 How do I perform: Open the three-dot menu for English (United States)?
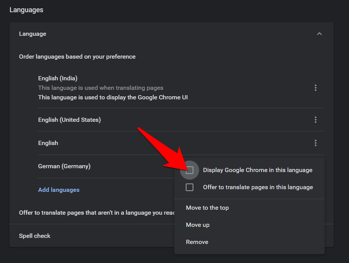[x=315, y=120]
